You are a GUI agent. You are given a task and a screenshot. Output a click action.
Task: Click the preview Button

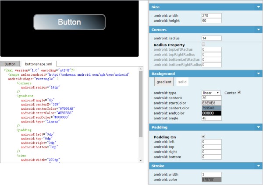click(69, 22)
